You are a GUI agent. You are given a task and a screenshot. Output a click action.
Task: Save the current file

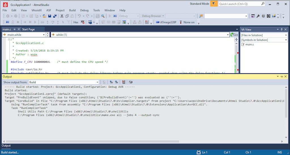coord(50,16)
